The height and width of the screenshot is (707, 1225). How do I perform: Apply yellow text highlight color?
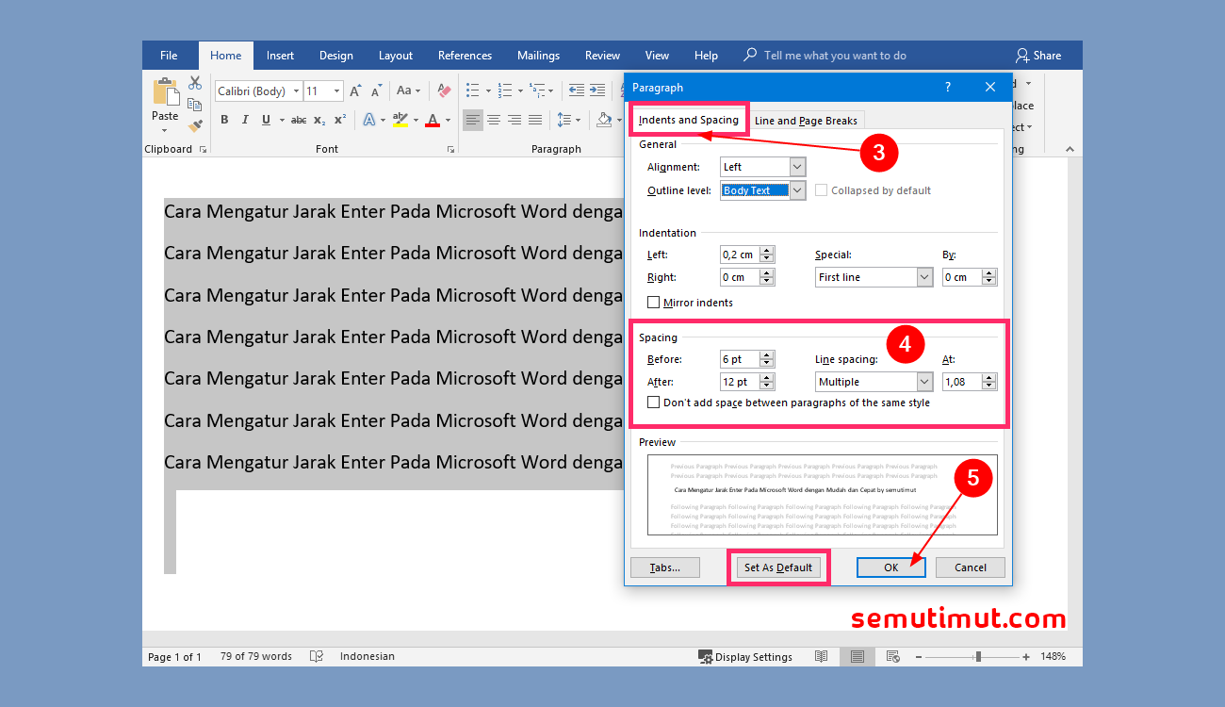tap(400, 120)
